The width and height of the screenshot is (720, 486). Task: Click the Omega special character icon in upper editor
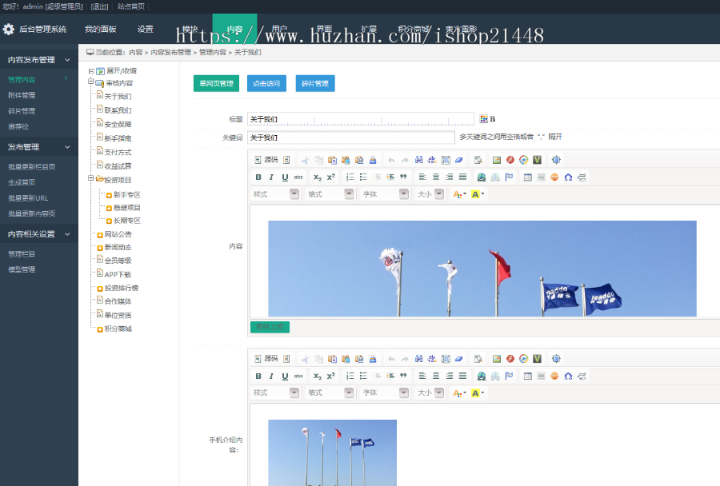click(x=568, y=177)
